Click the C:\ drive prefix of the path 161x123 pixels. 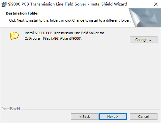coord(27,38)
